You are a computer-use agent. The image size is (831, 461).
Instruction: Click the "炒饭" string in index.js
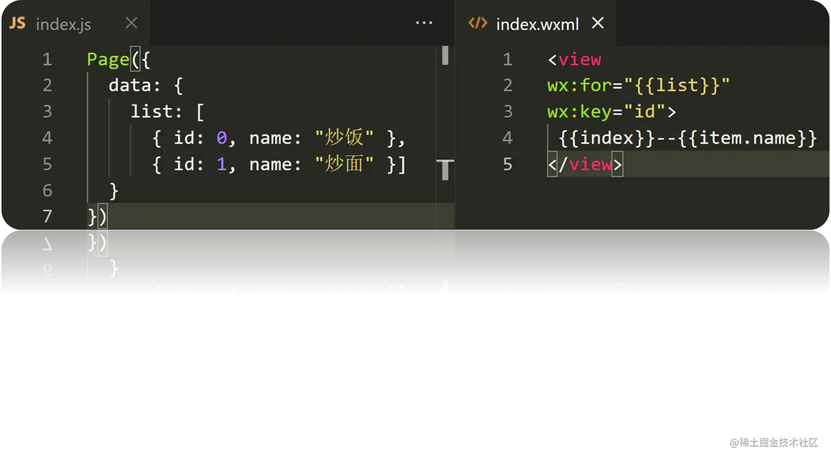coord(344,138)
